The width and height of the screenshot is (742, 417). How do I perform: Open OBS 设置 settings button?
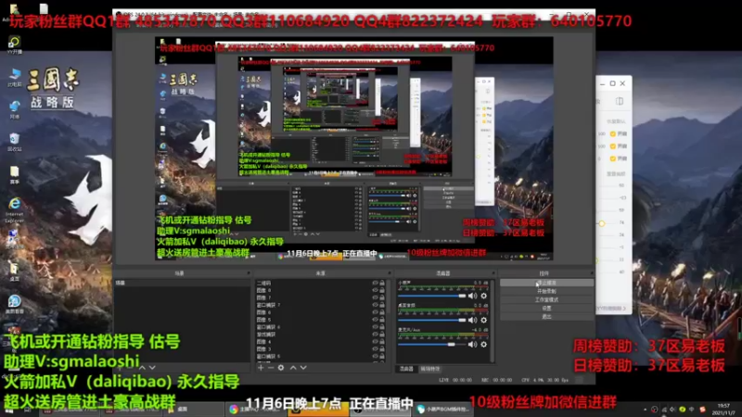[546, 309]
